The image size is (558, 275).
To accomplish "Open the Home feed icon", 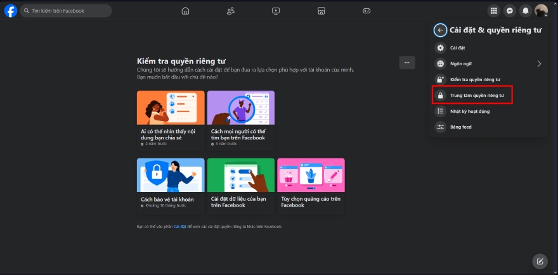I will [x=185, y=11].
